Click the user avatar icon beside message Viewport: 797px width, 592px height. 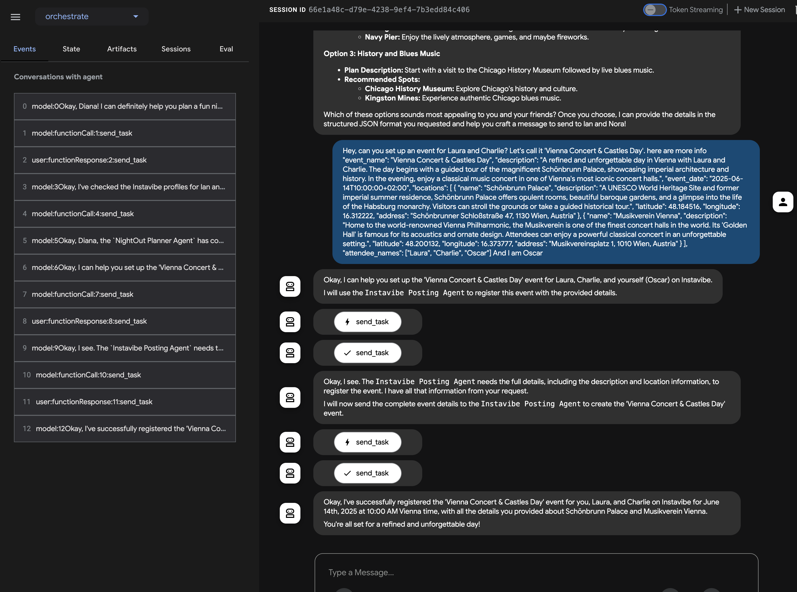(783, 202)
